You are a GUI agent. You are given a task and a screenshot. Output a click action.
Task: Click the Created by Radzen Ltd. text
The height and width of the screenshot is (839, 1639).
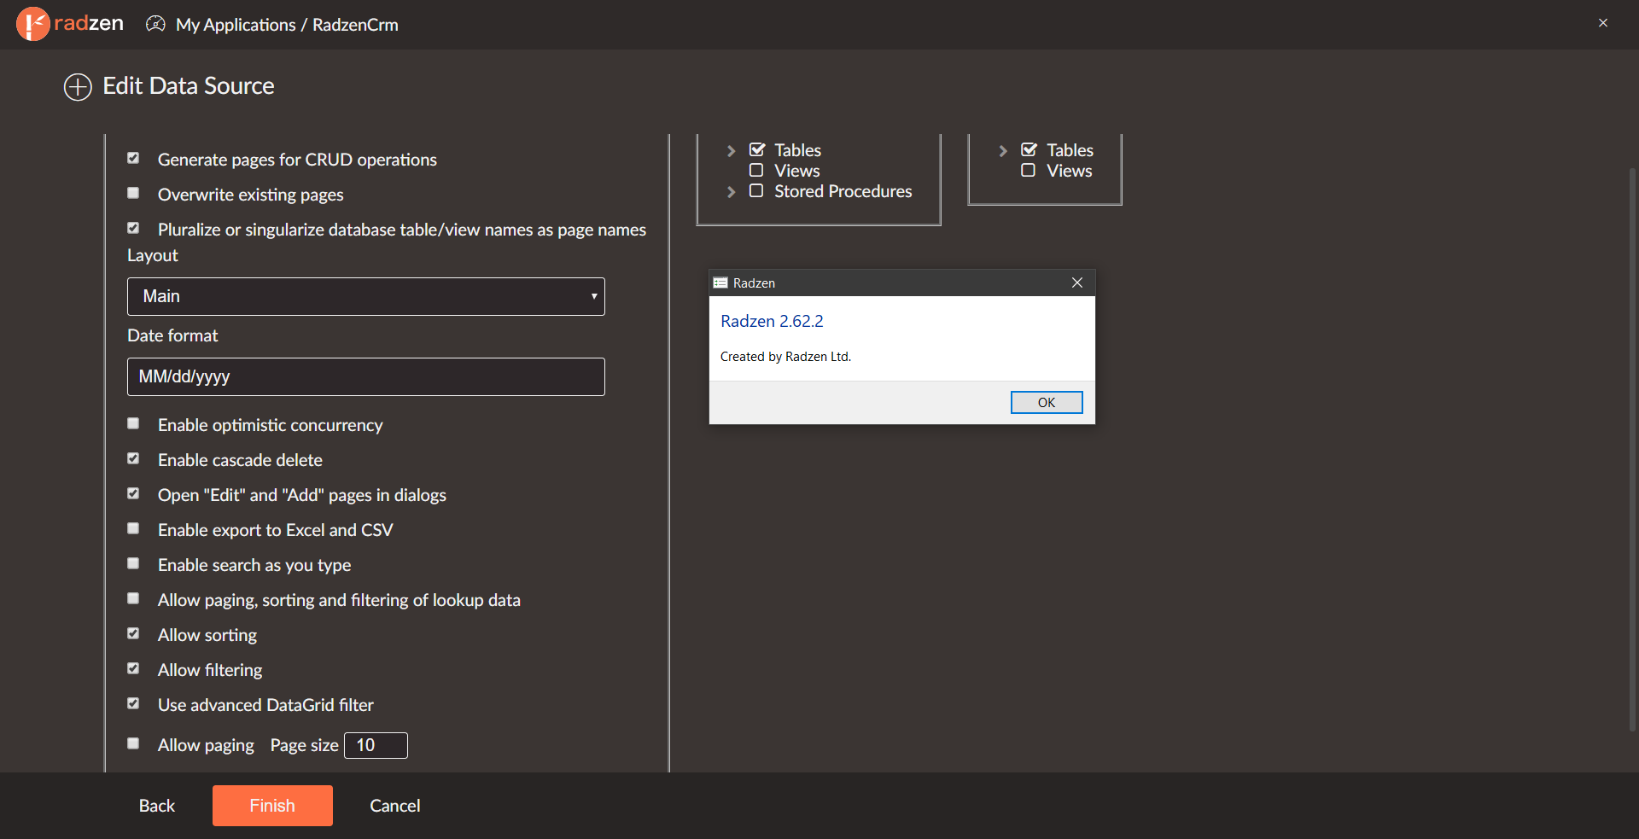coord(785,357)
